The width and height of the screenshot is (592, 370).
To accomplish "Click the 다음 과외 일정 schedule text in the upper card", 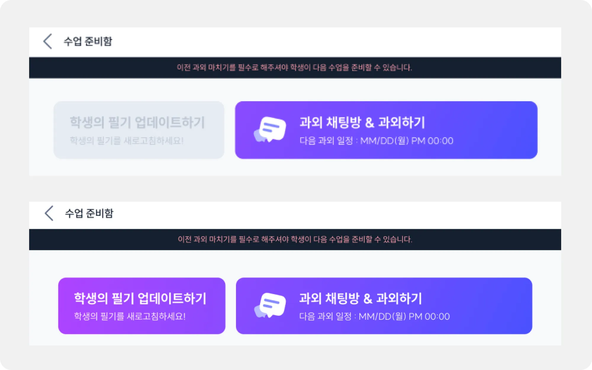I will 326,141.
